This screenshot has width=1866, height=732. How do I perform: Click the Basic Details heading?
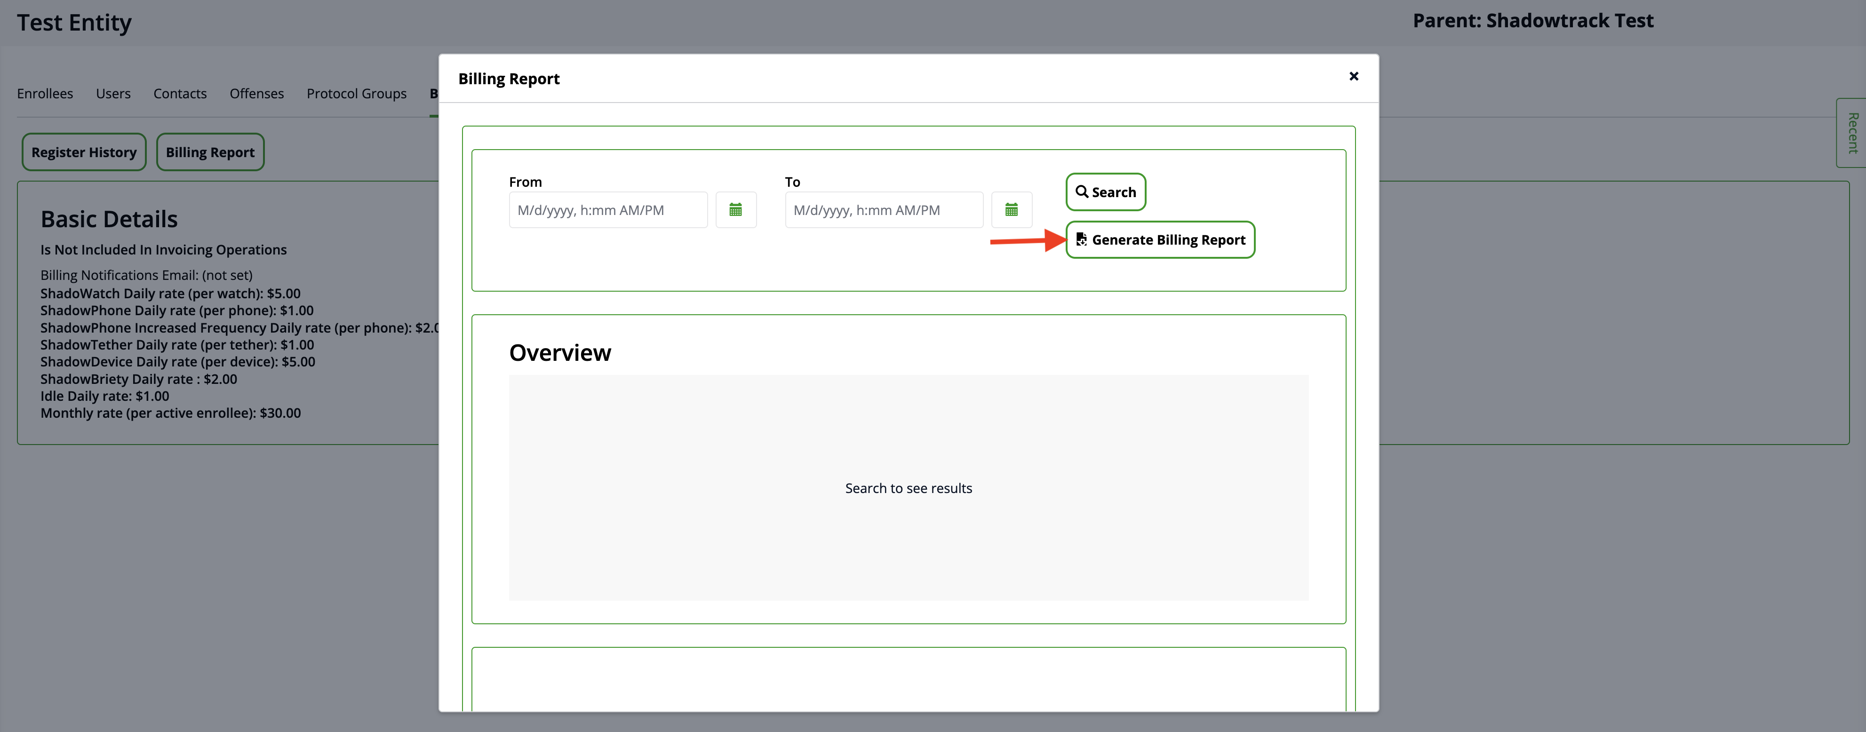click(109, 219)
